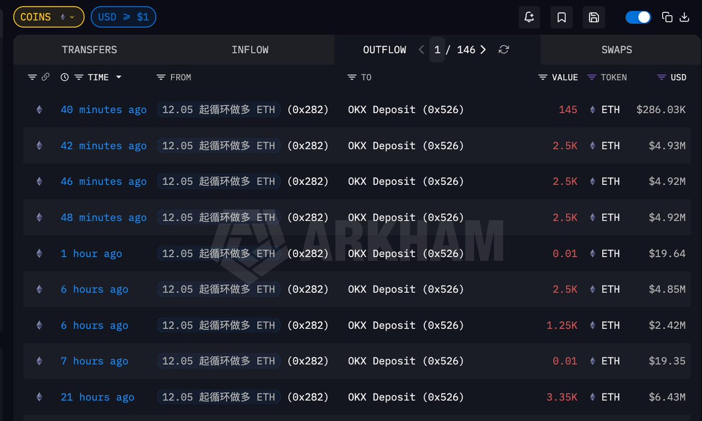The height and width of the screenshot is (421, 702).
Task: Click the page number input field
Action: pos(437,50)
